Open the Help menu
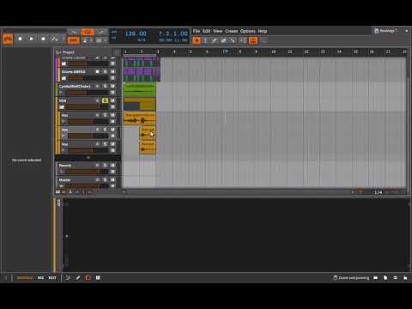The height and width of the screenshot is (309, 412). coord(263,31)
